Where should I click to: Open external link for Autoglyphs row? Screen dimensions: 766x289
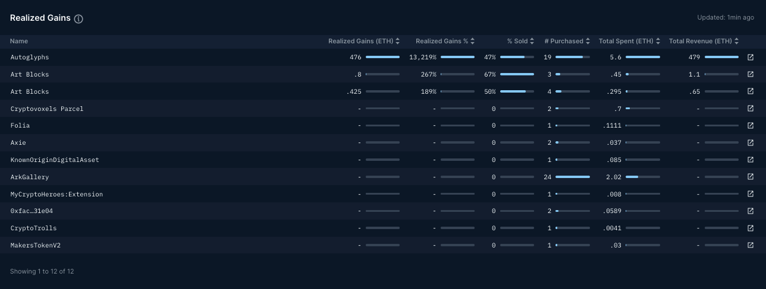pyautogui.click(x=751, y=58)
